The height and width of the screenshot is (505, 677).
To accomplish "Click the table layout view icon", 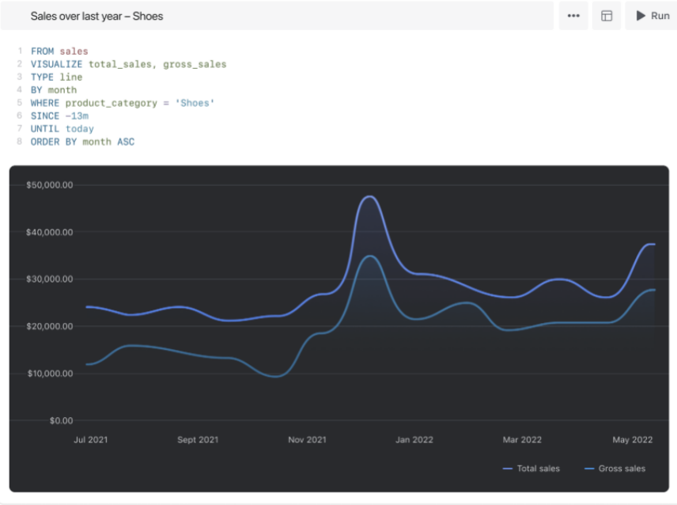I will [x=606, y=16].
